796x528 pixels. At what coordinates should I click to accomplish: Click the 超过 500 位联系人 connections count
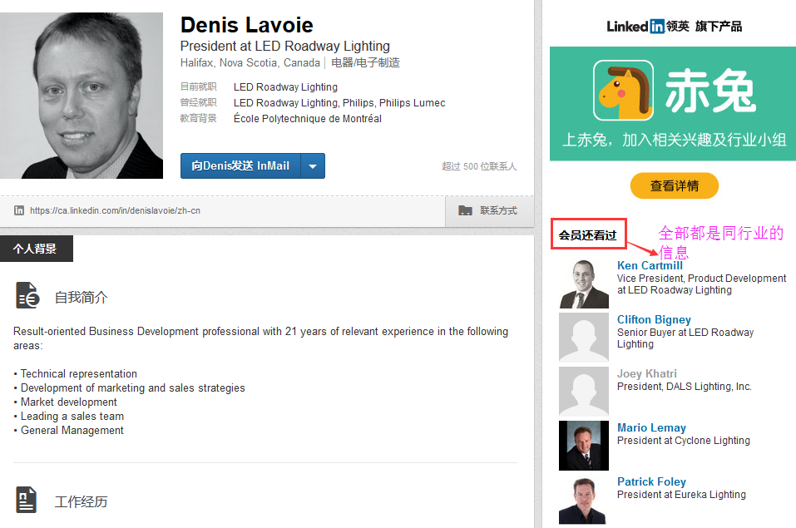tap(479, 166)
